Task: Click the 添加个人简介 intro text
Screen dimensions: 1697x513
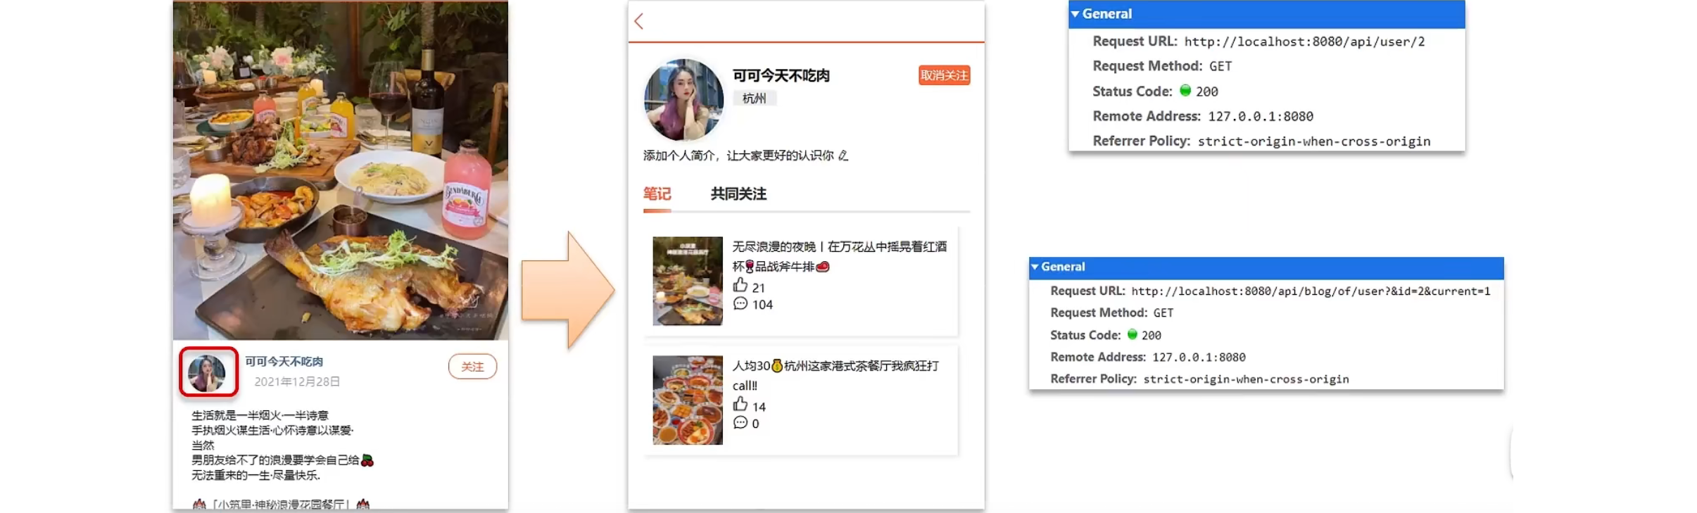Action: 738,156
